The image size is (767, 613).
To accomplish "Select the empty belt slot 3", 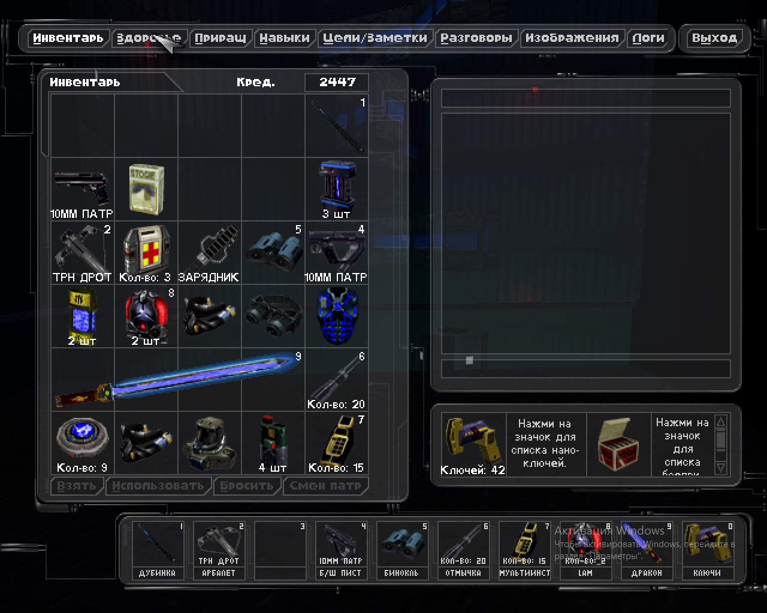I will (280, 550).
